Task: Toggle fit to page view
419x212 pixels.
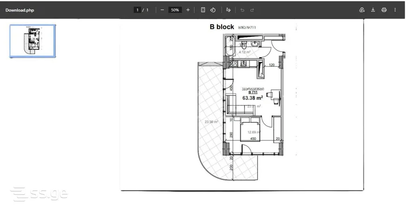Action: point(203,10)
